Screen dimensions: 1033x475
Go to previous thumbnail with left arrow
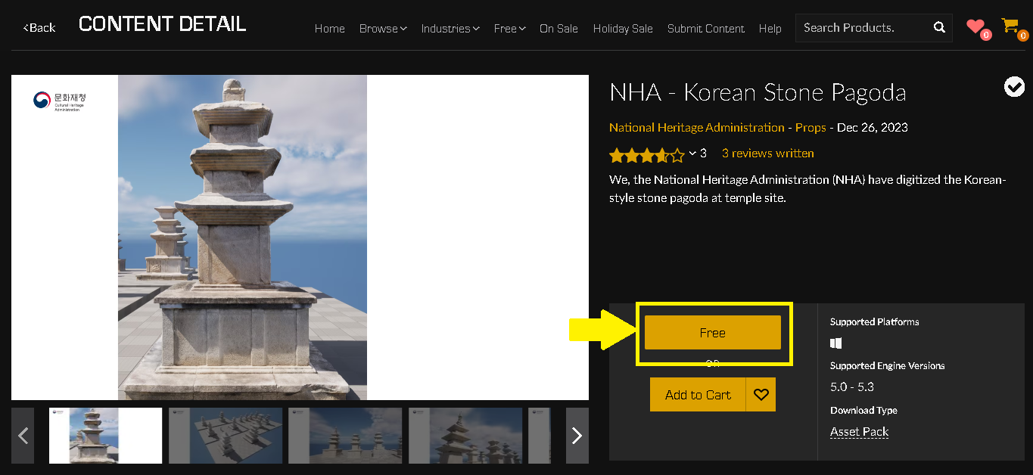(x=23, y=436)
